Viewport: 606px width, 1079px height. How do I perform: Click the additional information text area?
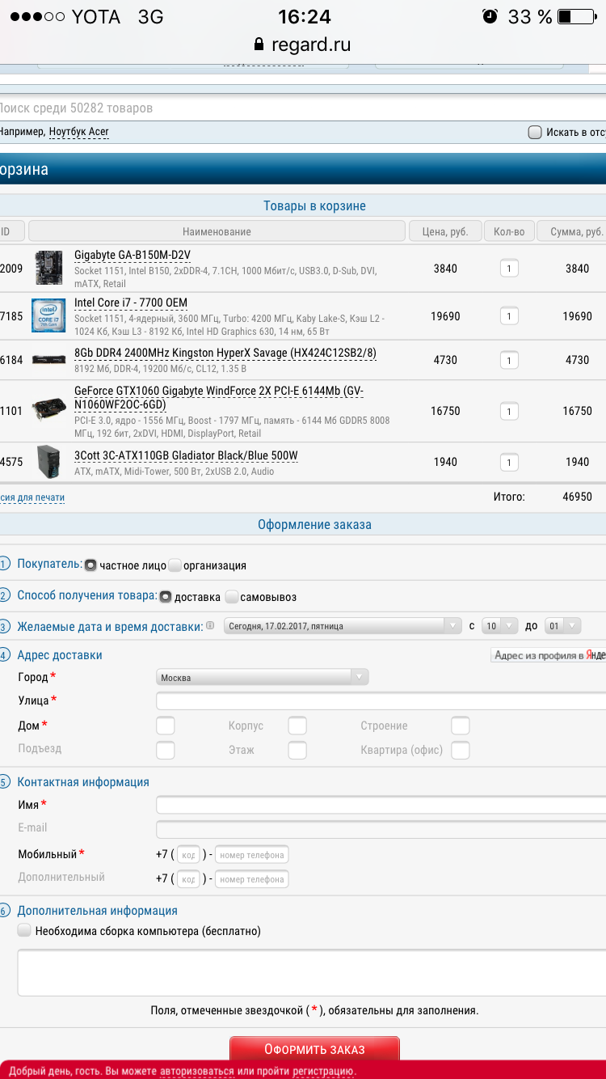[x=312, y=973]
